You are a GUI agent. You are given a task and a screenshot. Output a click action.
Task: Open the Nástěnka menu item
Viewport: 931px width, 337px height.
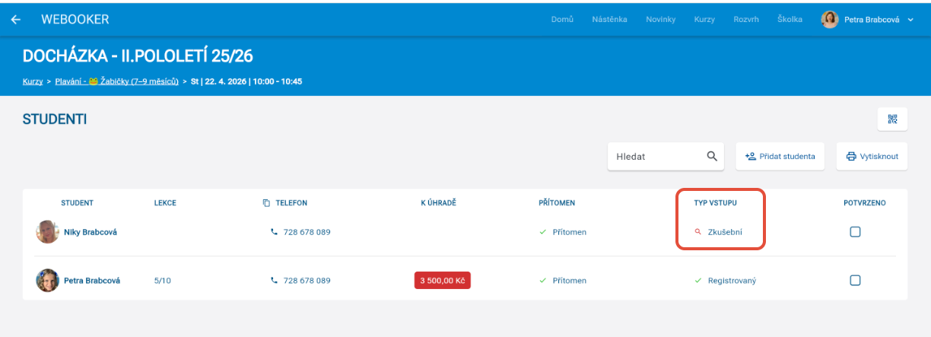click(610, 20)
